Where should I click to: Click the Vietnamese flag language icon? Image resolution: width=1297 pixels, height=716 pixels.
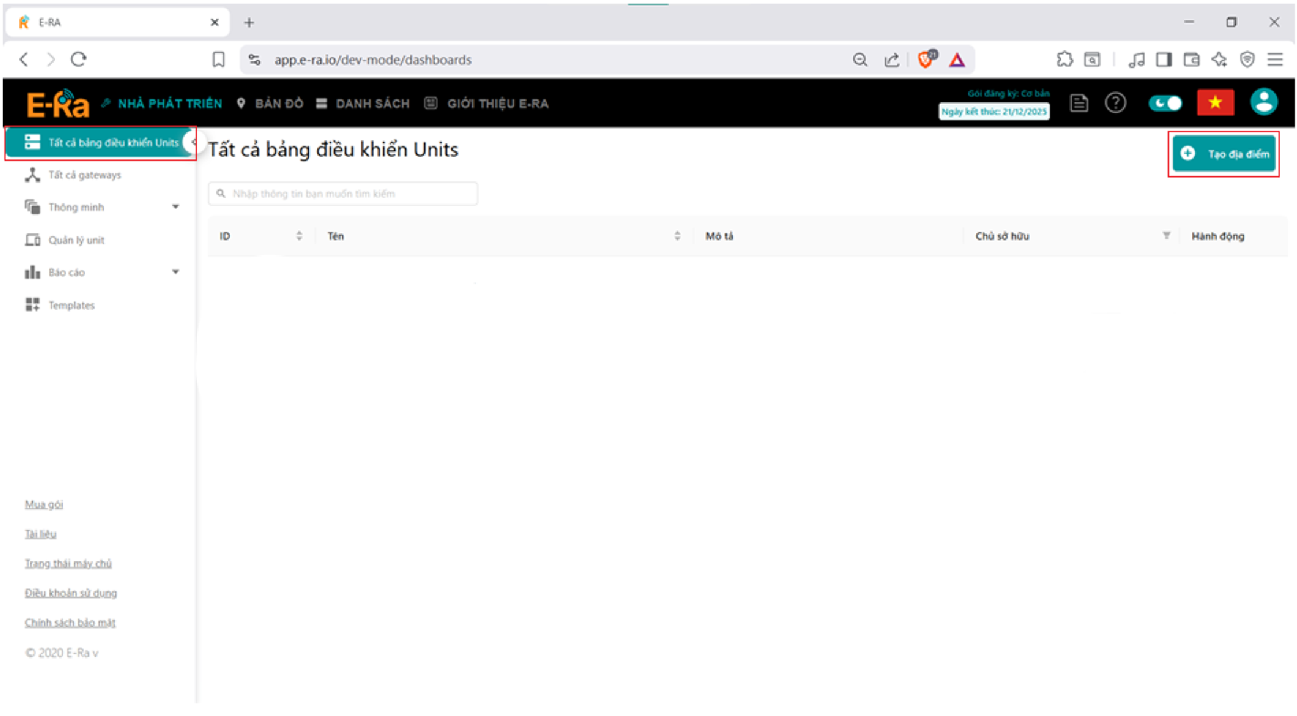(1215, 103)
